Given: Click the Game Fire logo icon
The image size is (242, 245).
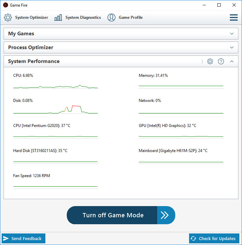Looking at the screenshot, I should pyautogui.click(x=6, y=5).
